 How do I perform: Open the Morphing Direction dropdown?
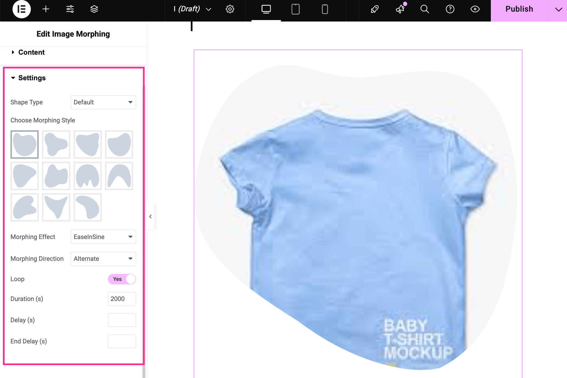(103, 259)
